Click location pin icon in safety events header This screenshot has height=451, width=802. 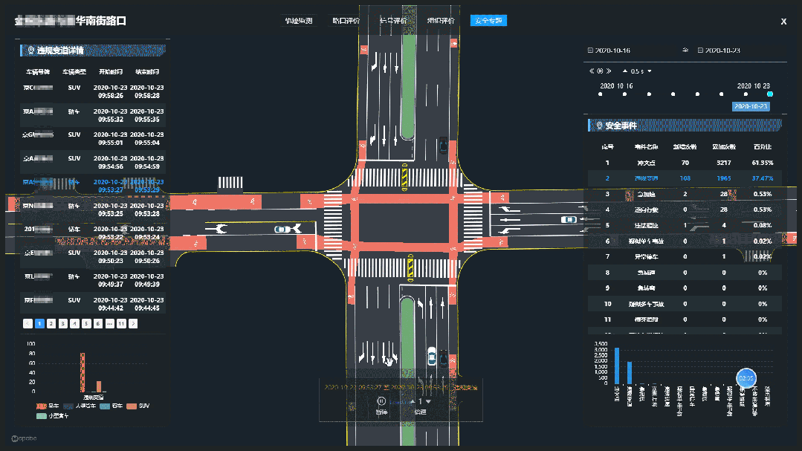[x=599, y=126]
